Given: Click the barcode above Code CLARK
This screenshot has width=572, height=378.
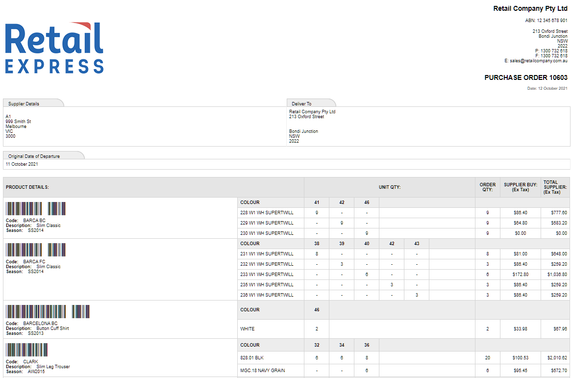Looking at the screenshot, I should pyautogui.click(x=26, y=350).
